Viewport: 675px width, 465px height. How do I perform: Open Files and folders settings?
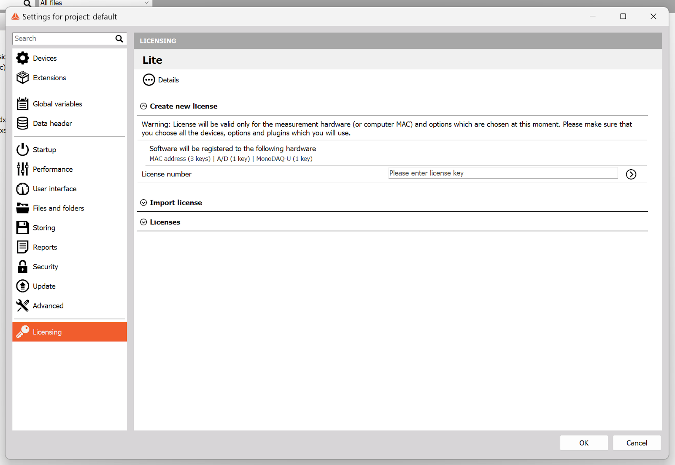coord(70,208)
